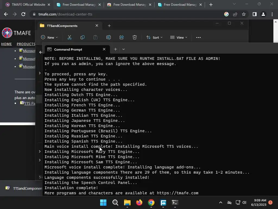Open File Explorer from taskbar
This screenshot has width=278, height=209.
pos(127,202)
